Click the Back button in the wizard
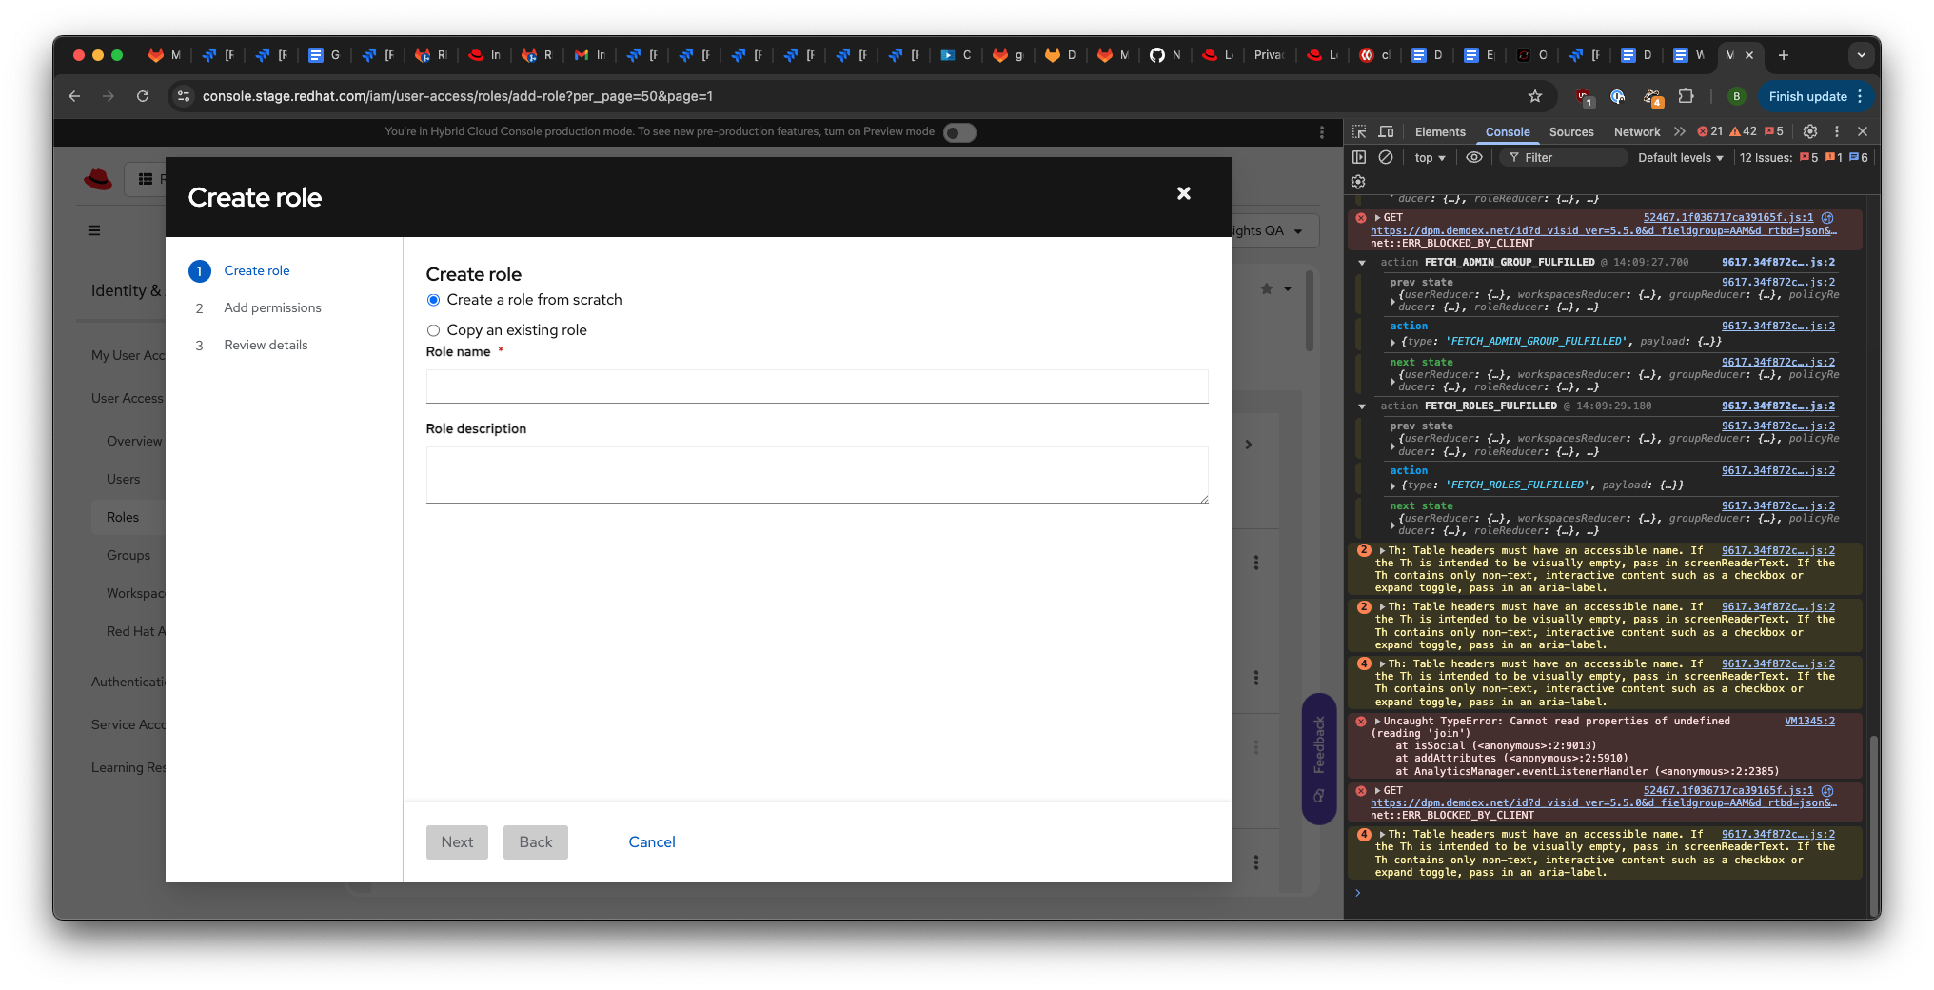The image size is (1934, 990). (x=536, y=842)
